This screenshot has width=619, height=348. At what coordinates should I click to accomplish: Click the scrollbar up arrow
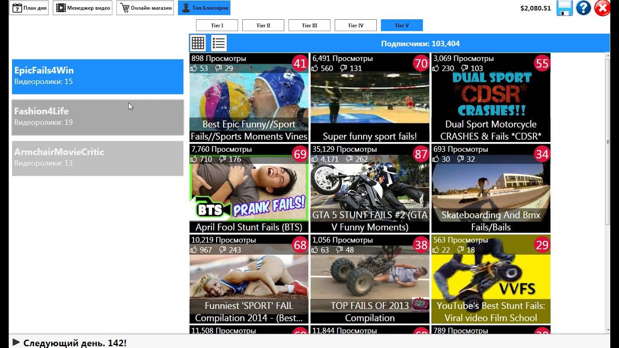609,56
